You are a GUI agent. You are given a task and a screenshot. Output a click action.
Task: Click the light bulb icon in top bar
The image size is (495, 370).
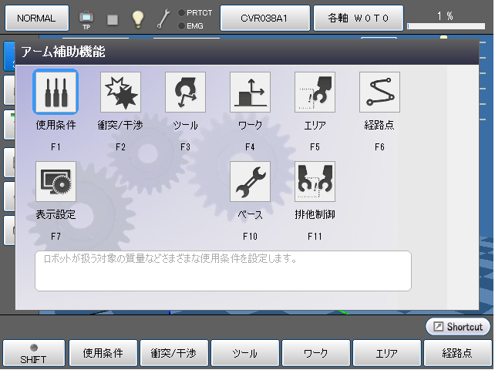(x=138, y=18)
